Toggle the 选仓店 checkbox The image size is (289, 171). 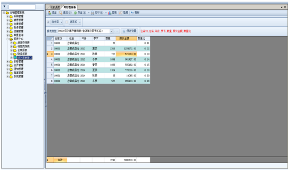coord(49,22)
